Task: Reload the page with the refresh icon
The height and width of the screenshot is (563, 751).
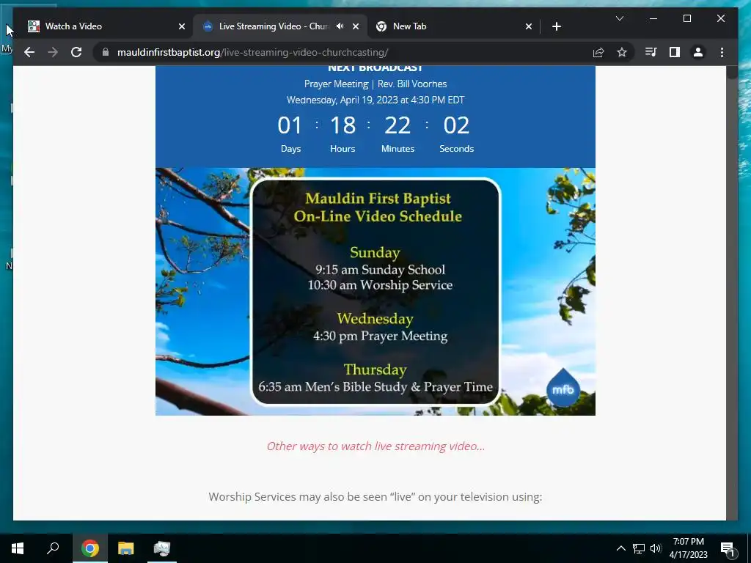Action: click(76, 52)
